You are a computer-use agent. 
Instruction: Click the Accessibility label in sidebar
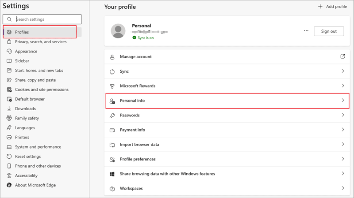pos(26,176)
